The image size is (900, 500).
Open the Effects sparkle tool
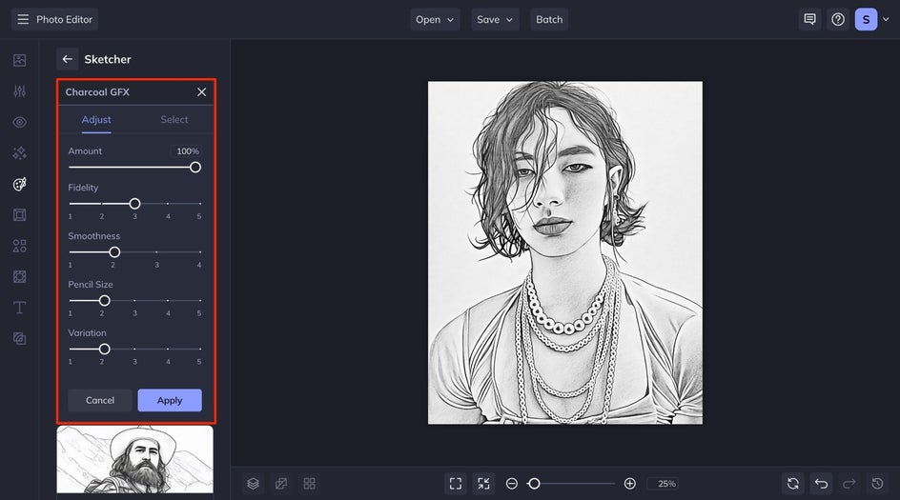click(19, 153)
